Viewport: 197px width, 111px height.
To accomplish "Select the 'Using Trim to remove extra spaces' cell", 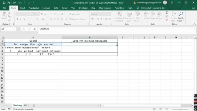I will coord(90,41).
